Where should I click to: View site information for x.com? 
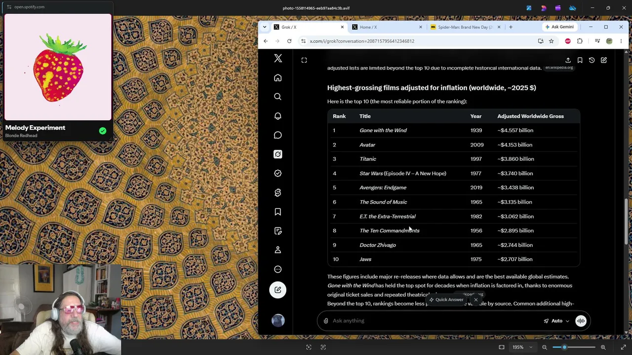click(x=304, y=41)
